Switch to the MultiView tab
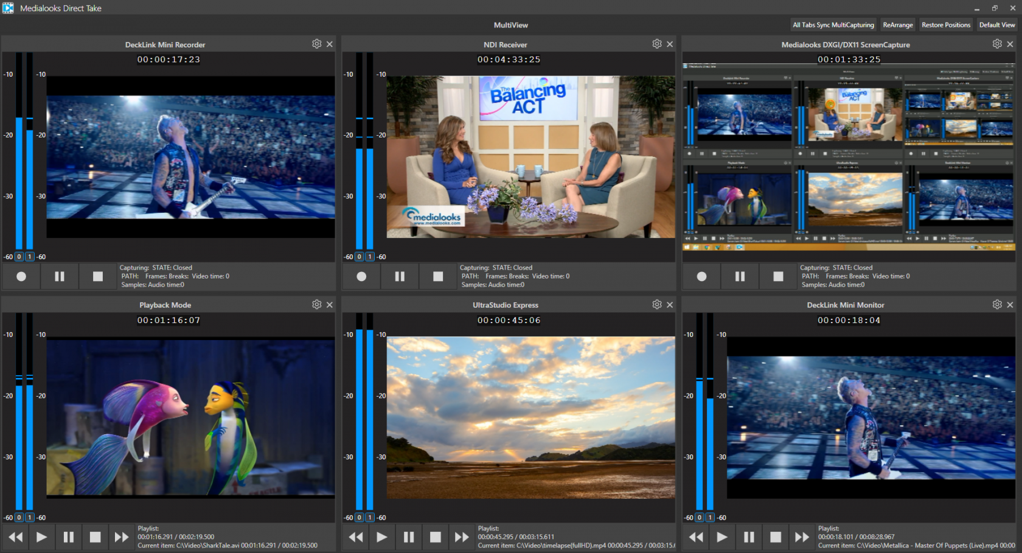 click(511, 25)
